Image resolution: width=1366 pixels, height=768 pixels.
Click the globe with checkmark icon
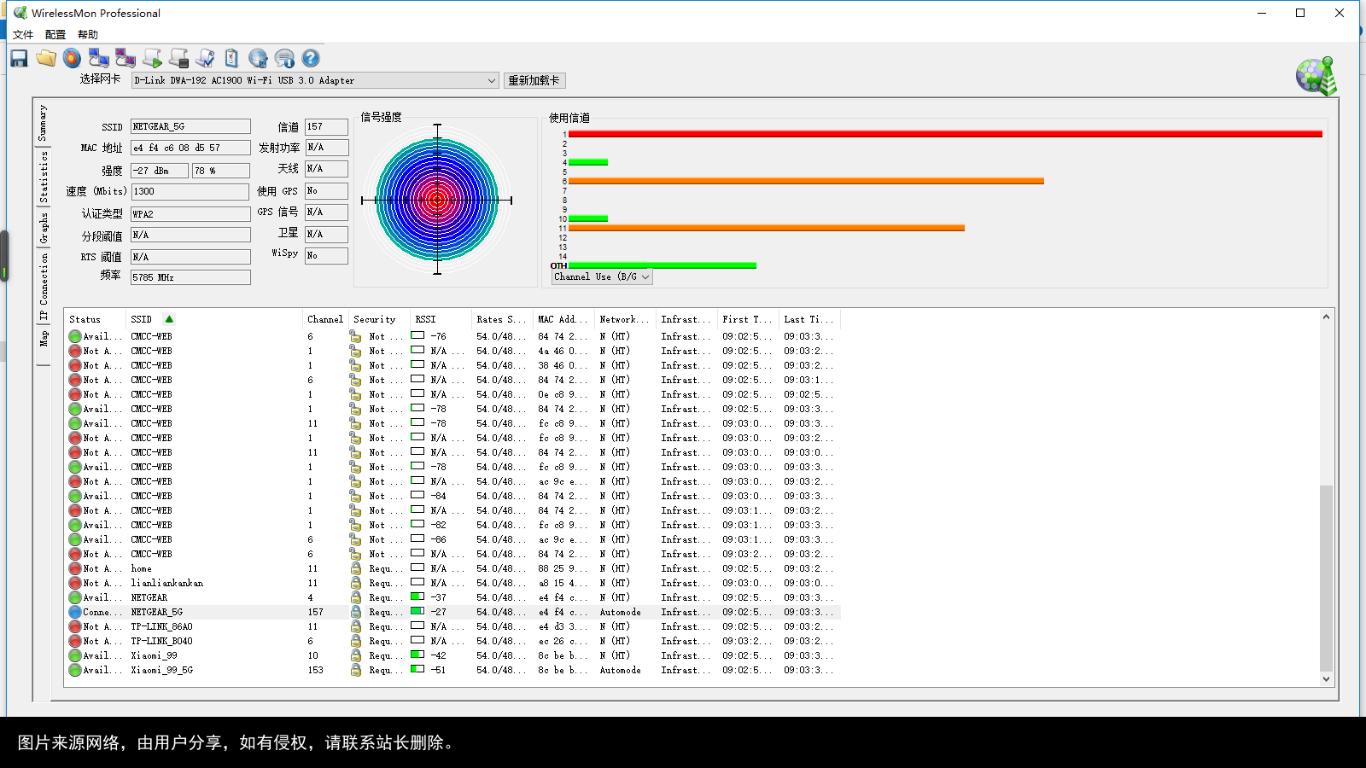click(258, 58)
